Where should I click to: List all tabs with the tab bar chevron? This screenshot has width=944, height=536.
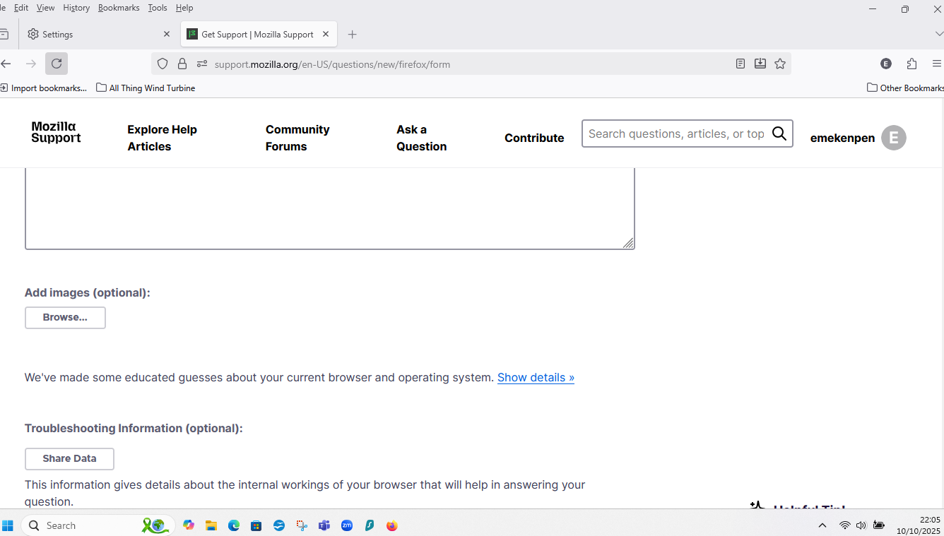pos(938,34)
